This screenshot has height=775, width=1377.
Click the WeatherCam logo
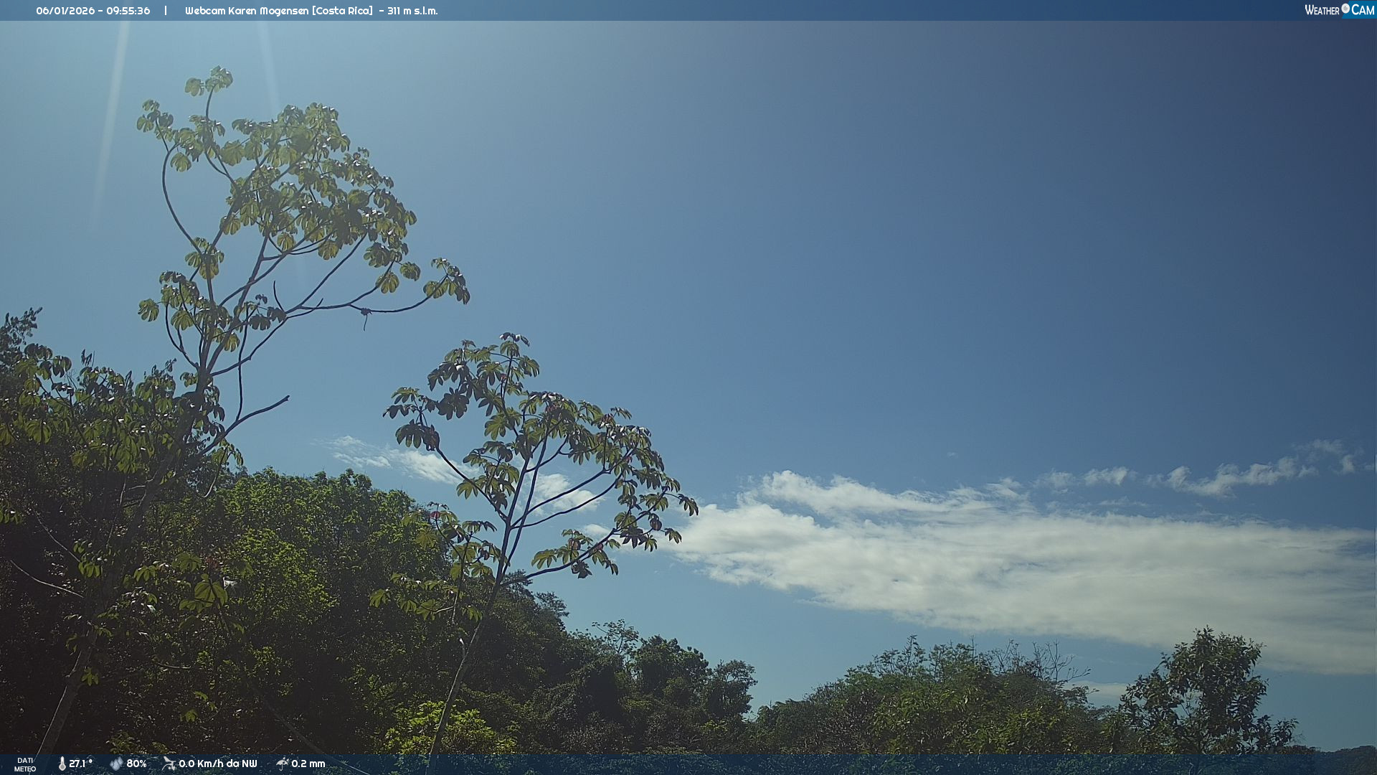pyautogui.click(x=1339, y=10)
